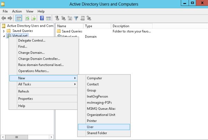The height and width of the screenshot is (140, 208).
Task: Click the create new user toolbar icon
Action: (x=57, y=18)
